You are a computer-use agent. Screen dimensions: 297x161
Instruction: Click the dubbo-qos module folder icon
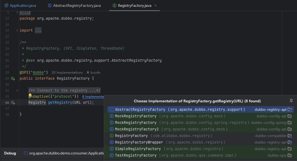(290, 156)
